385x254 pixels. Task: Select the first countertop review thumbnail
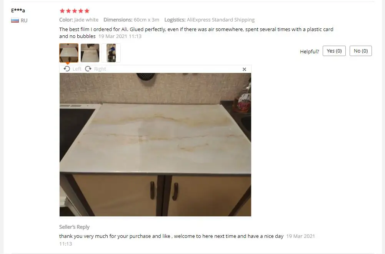coord(69,53)
